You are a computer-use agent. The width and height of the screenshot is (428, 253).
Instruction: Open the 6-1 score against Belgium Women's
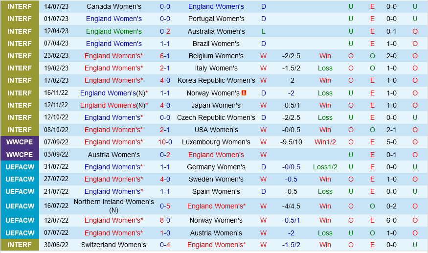pyautogui.click(x=165, y=56)
